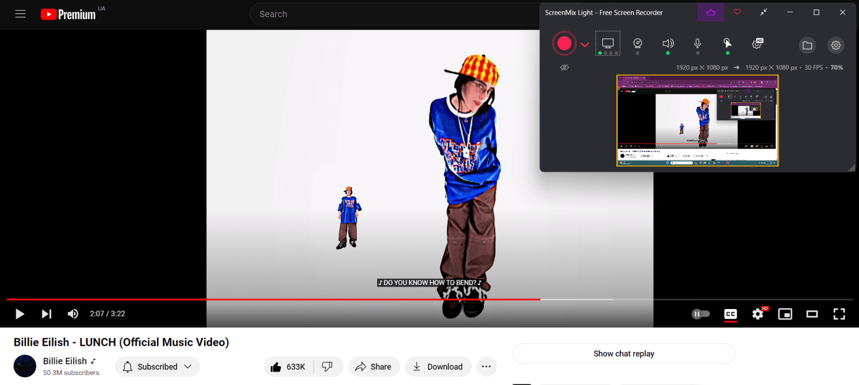Screen dimensions: 859x385
Task: Show chat replay for the video
Action: click(x=623, y=353)
